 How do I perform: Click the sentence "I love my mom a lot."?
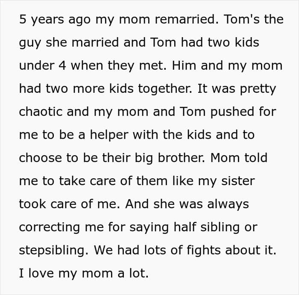[x=84, y=274]
